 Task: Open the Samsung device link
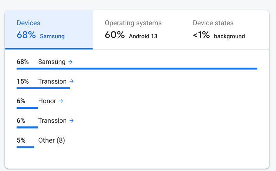(x=52, y=62)
